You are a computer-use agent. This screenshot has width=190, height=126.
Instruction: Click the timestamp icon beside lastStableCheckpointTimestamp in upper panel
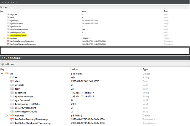pos(8,44)
